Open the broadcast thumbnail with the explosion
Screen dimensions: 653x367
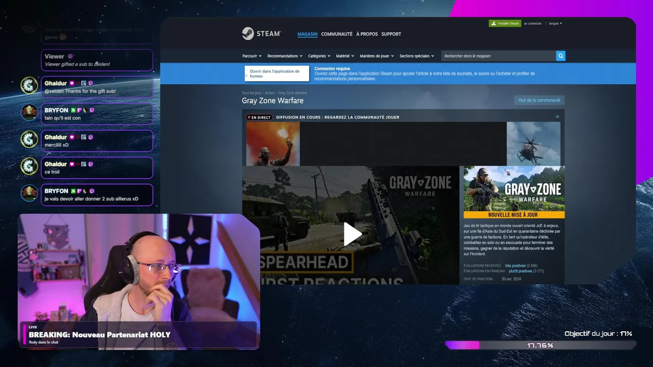(273, 144)
